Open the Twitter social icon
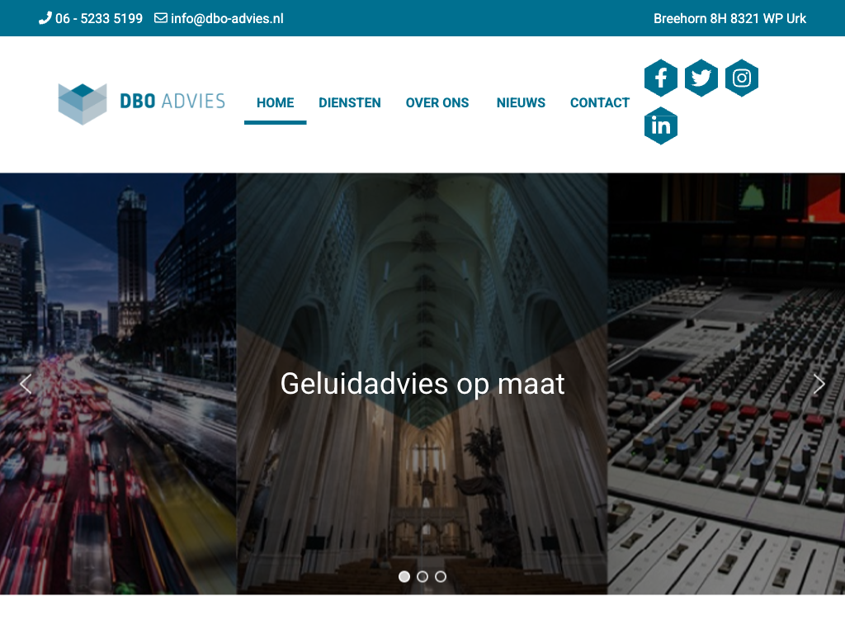The image size is (845, 634). 701,78
